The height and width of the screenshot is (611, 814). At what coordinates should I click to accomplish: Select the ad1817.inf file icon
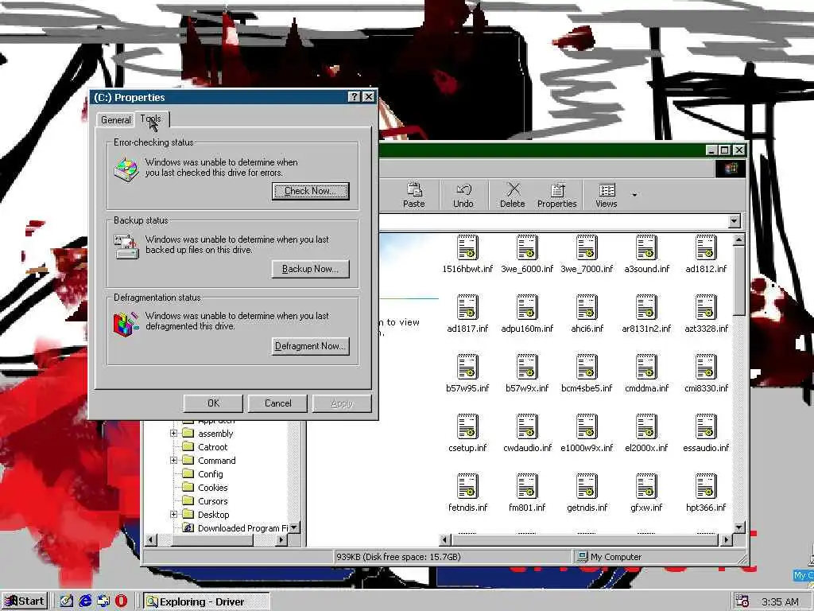tap(467, 307)
